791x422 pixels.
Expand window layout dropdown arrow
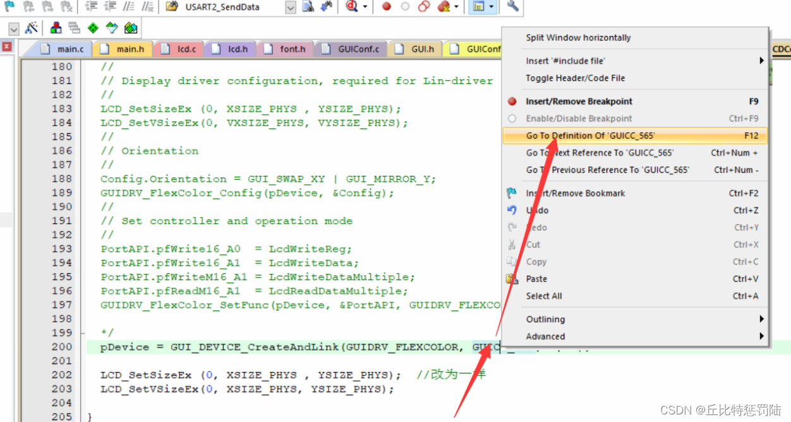492,7
